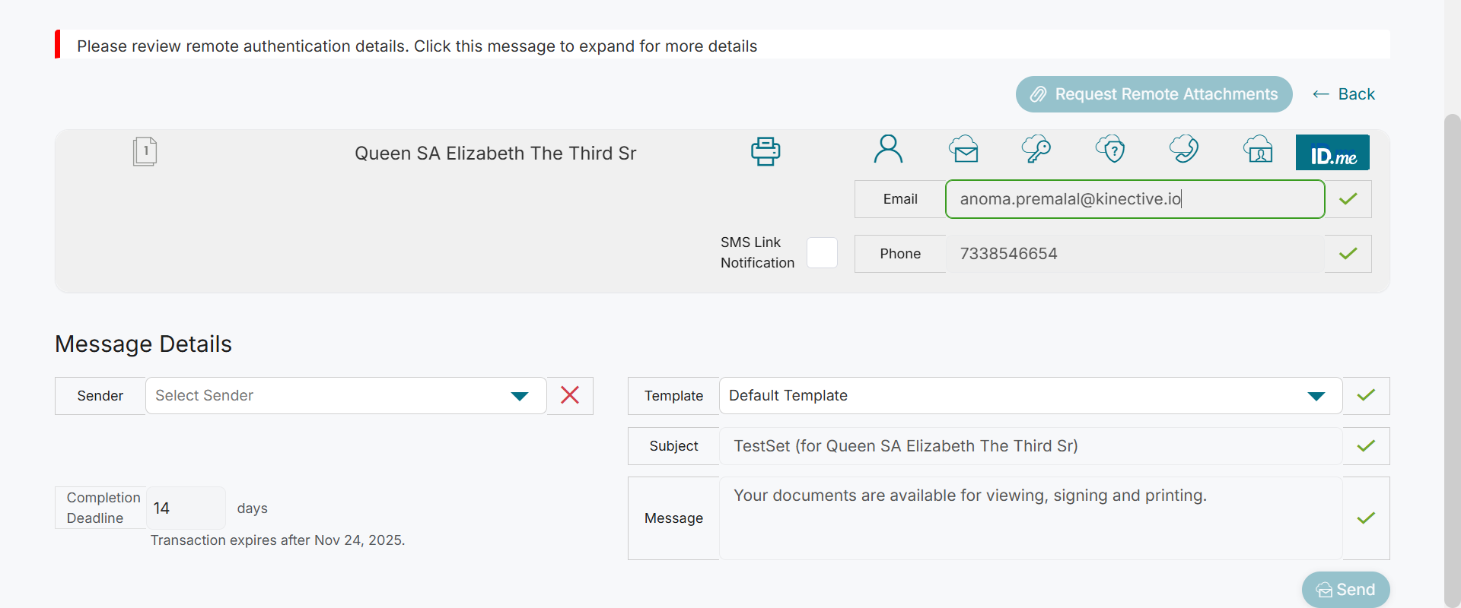This screenshot has height=608, width=1461.
Task: Click into the Email address field
Action: click(1134, 199)
